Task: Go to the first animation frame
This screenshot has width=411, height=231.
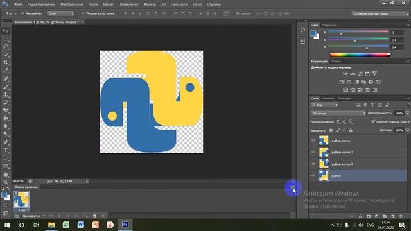Action: pos(51,216)
